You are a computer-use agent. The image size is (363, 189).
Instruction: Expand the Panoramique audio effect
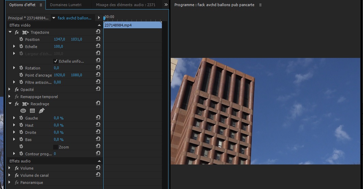[x=10, y=183]
